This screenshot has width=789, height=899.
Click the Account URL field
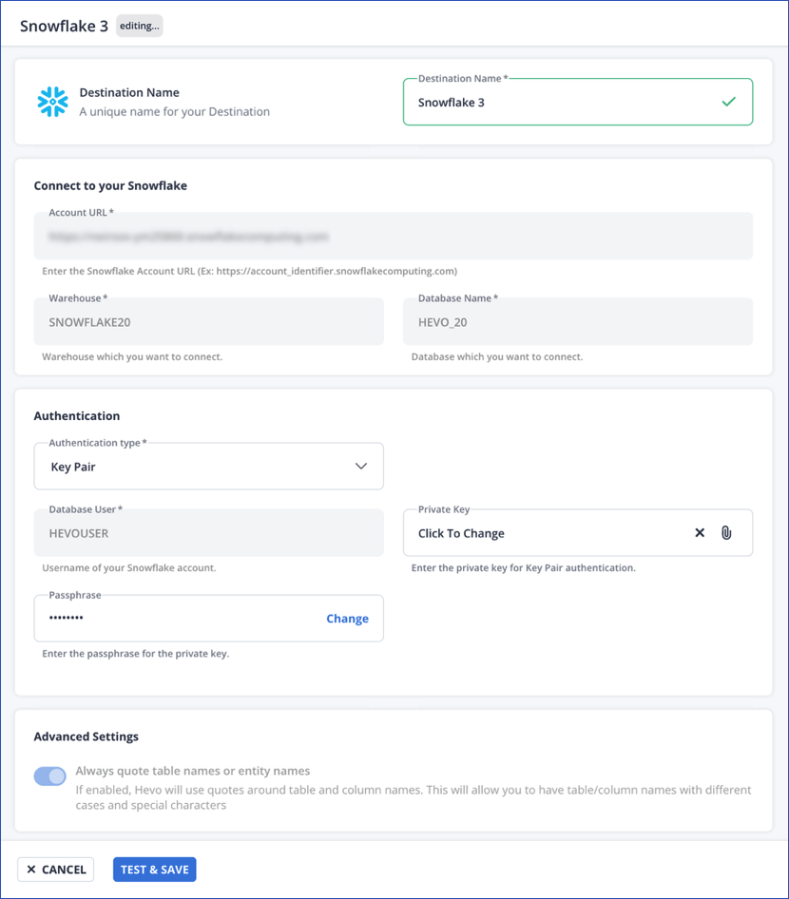pyautogui.click(x=394, y=236)
